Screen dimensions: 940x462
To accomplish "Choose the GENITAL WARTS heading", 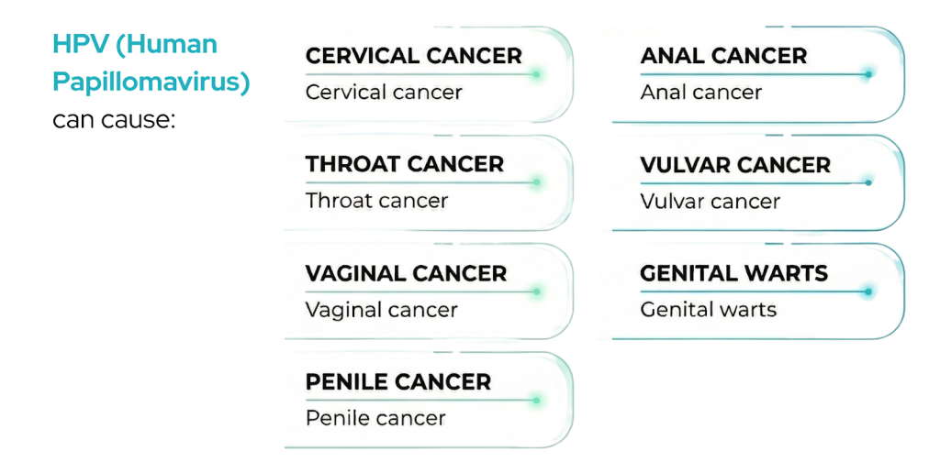I will [733, 273].
